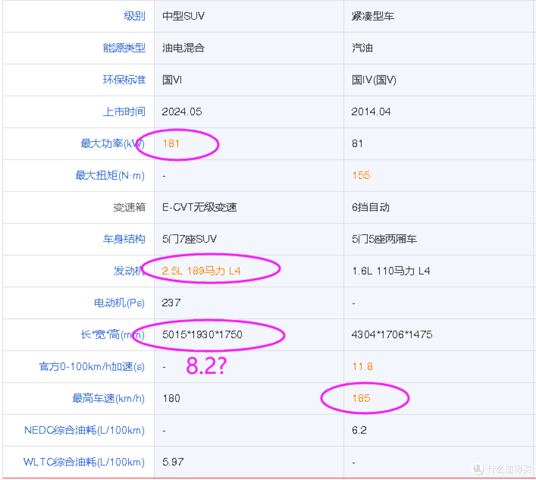The width and height of the screenshot is (536, 480).
Task: Open the 最高车速(km/h) label link
Action: [x=108, y=398]
